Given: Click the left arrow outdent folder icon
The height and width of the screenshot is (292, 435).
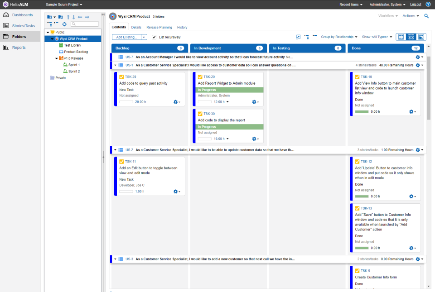Looking at the screenshot, I should (x=80, y=17).
